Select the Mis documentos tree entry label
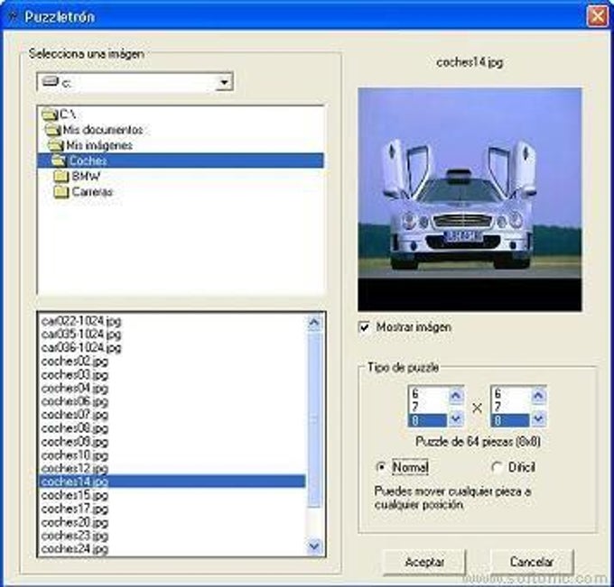Screen dimensions: 614x587 (x=103, y=130)
